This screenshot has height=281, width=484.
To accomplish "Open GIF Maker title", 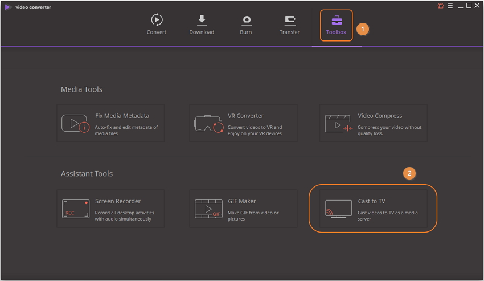I will [x=241, y=201].
